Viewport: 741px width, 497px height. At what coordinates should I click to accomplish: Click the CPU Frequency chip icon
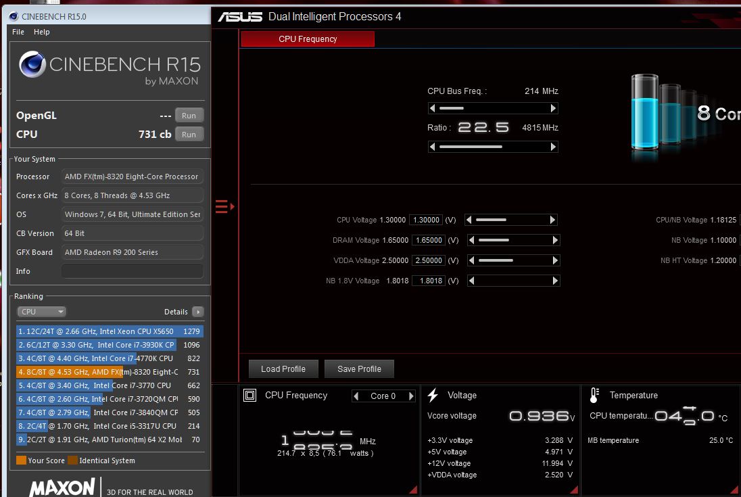[250, 395]
